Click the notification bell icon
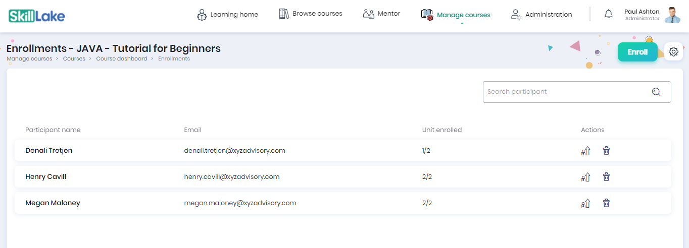The width and height of the screenshot is (689, 248). 608,15
